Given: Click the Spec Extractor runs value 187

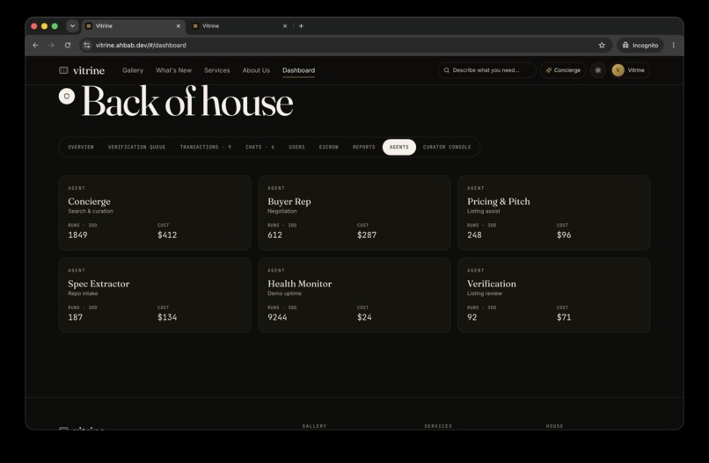Looking at the screenshot, I should click(75, 317).
